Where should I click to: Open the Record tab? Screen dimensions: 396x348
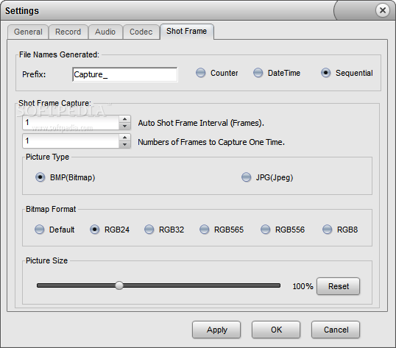[68, 32]
